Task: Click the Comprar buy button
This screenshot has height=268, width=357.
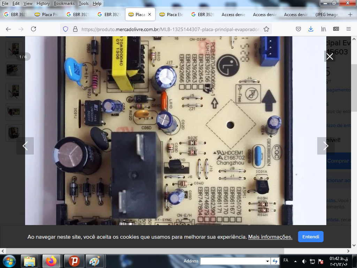Action: 339,161
